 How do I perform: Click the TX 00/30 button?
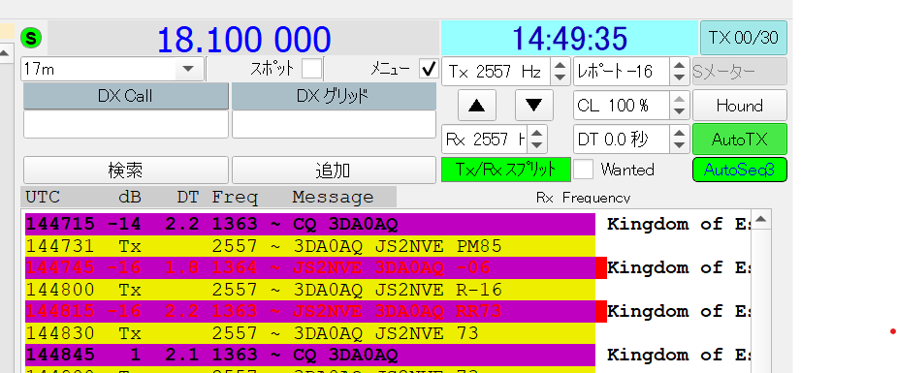click(744, 38)
